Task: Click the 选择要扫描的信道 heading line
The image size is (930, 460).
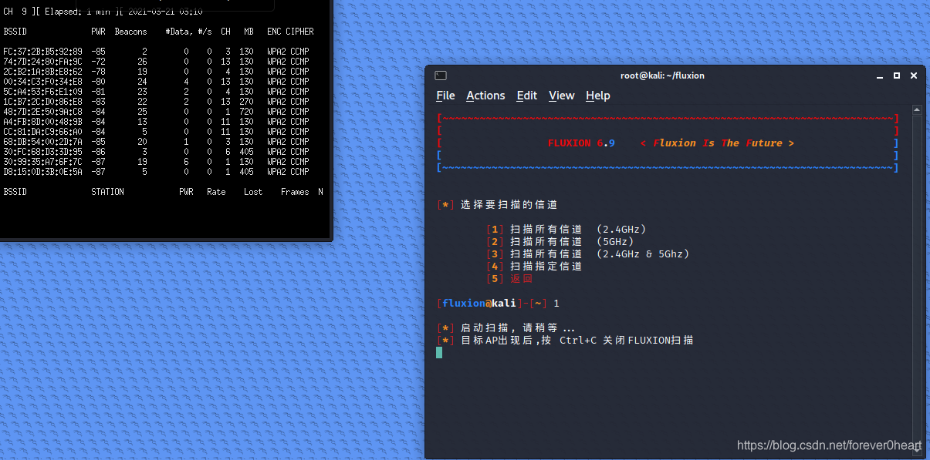Action: (x=497, y=204)
